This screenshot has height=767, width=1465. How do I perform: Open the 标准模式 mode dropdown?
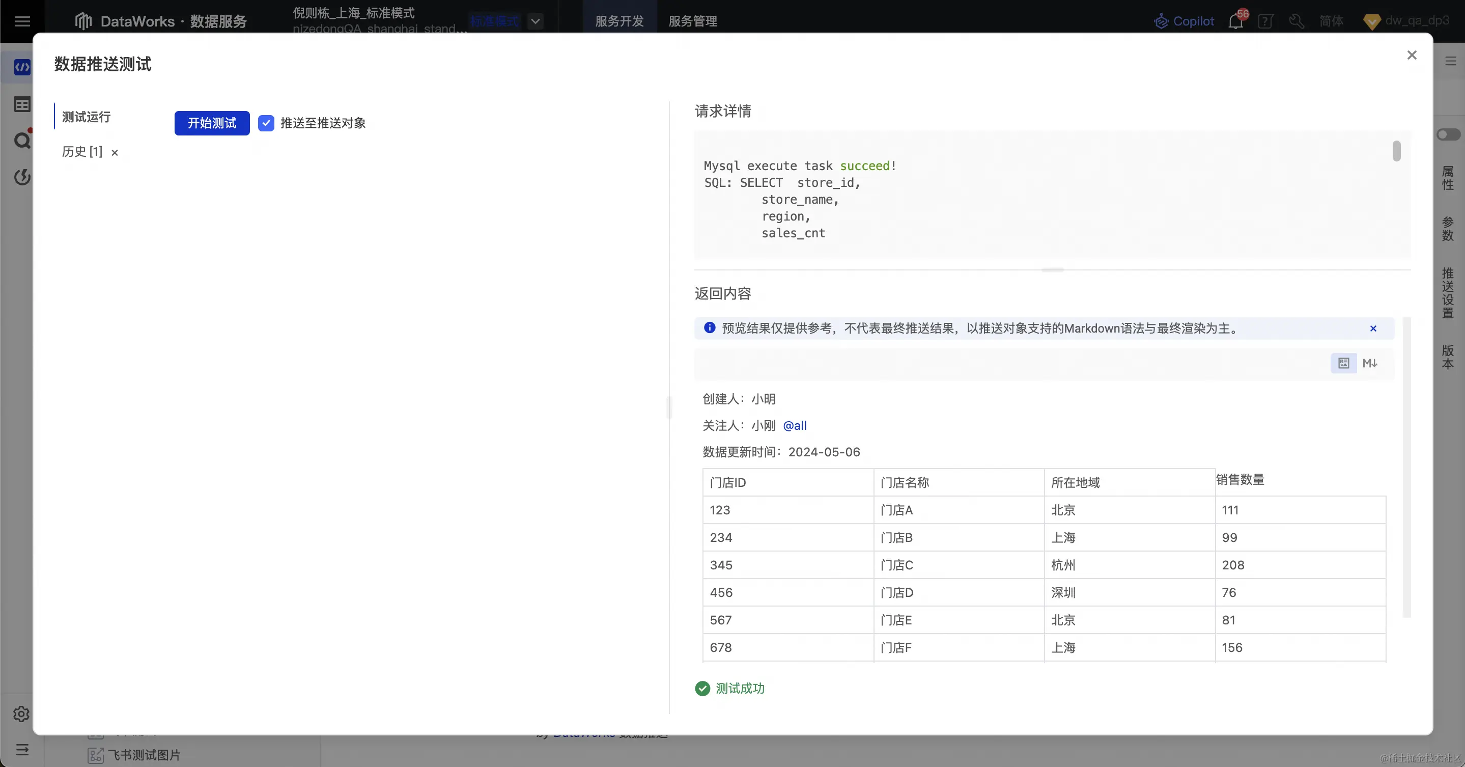coord(534,21)
